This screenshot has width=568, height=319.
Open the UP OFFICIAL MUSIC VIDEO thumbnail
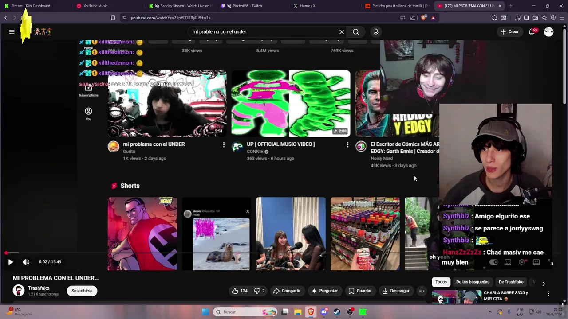pos(291,104)
